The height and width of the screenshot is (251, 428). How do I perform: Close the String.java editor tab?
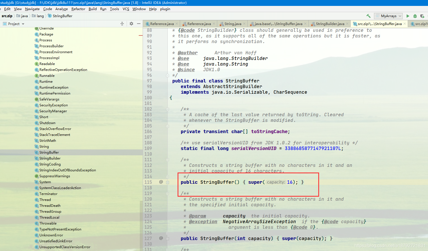[x=244, y=24]
